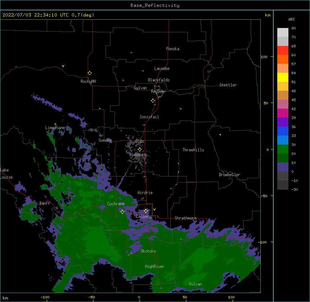Click the Sundre label
This screenshot has height=302, width=310.
click(105, 140)
